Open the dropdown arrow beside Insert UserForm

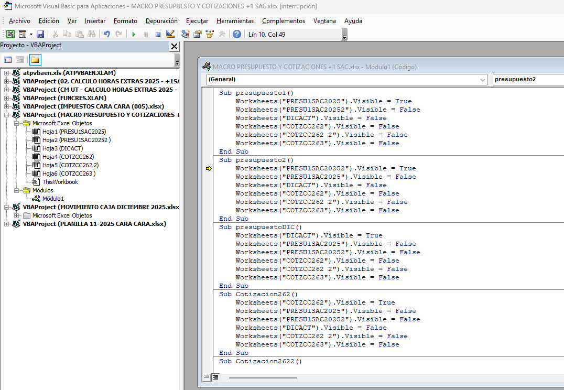coord(31,34)
